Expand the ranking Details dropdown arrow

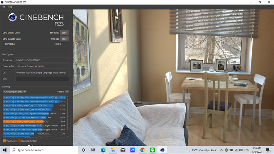67,91
